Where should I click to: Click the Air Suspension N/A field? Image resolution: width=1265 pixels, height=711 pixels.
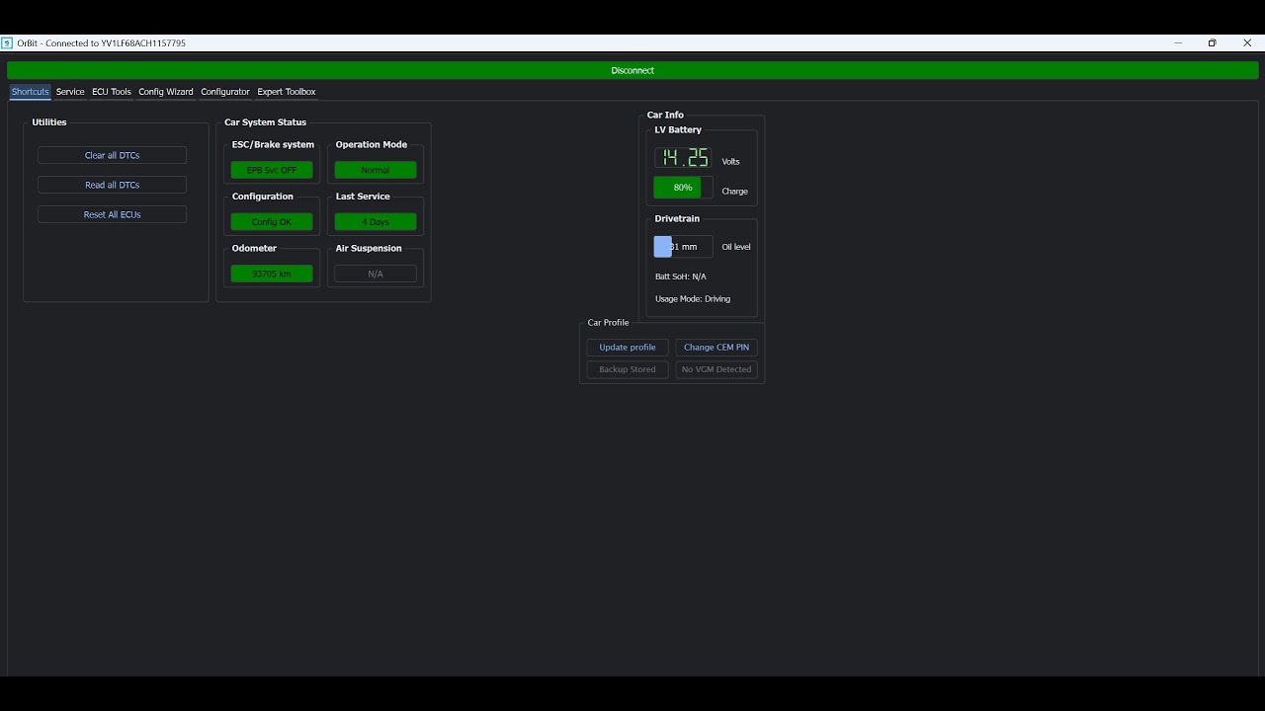(376, 274)
